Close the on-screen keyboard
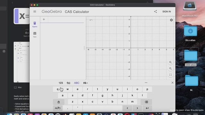The height and width of the screenshot is (115, 205). (172, 83)
